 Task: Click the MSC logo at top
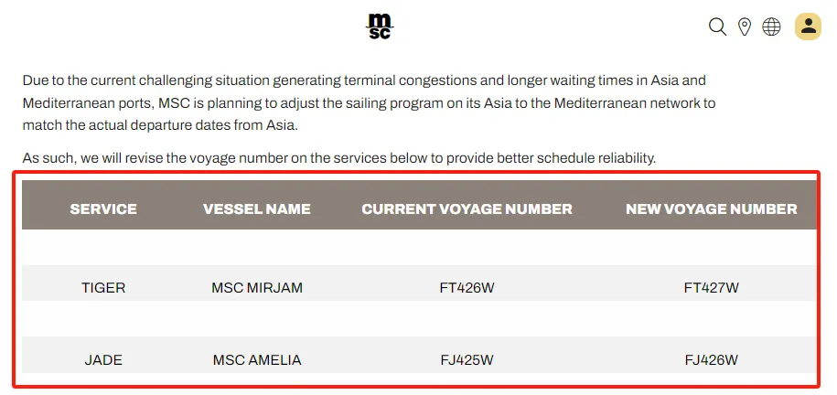click(380, 26)
